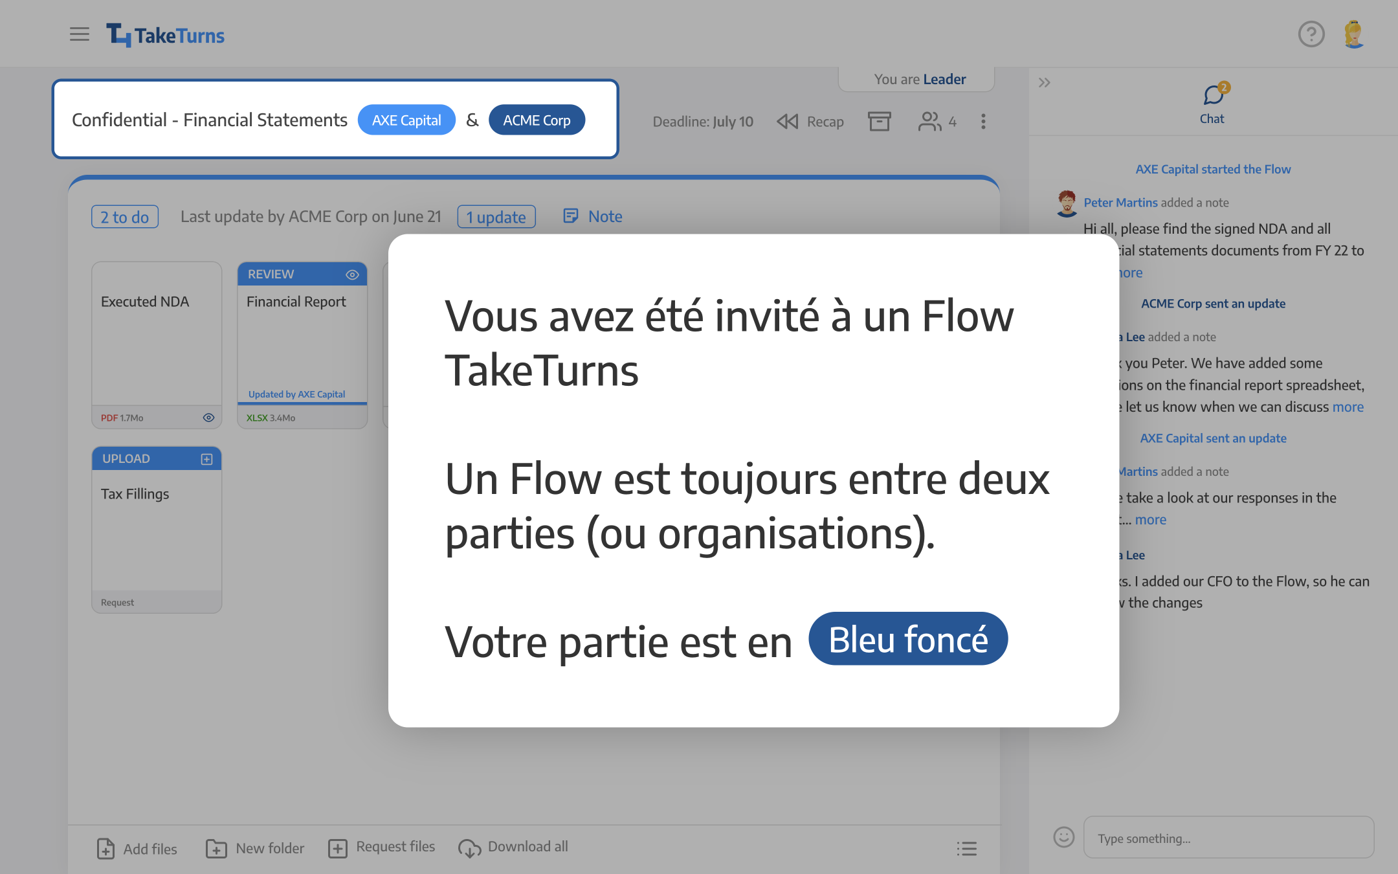Collapse the chat side panel

click(x=1044, y=83)
